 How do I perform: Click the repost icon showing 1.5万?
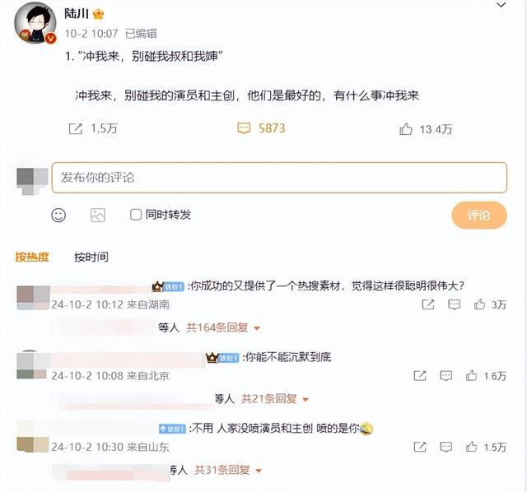(x=75, y=128)
